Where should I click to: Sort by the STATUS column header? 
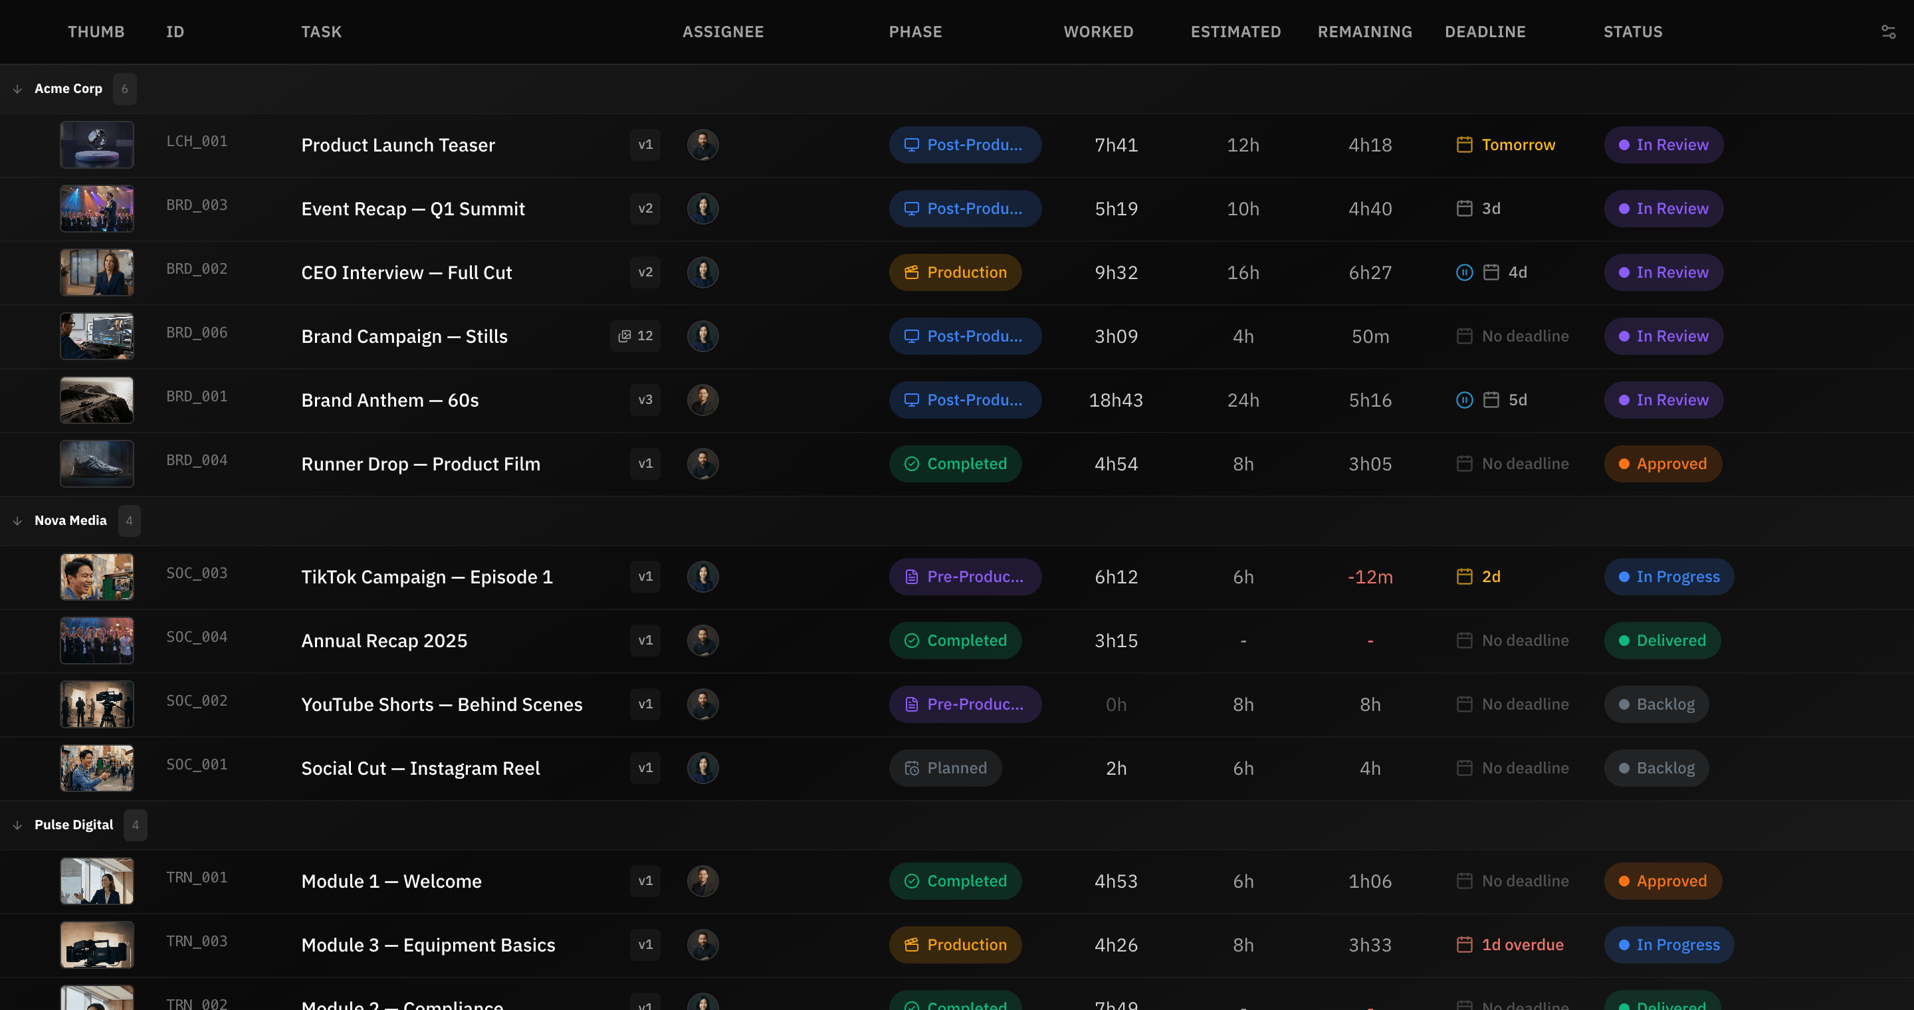pos(1632,32)
